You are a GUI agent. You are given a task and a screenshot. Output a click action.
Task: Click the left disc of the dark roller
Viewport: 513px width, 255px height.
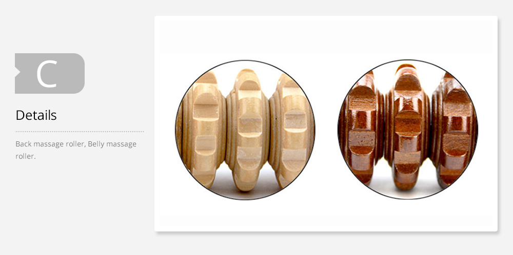(362, 129)
